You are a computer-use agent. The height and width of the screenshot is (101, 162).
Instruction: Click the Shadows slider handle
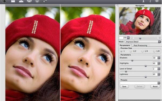pos(132,60)
